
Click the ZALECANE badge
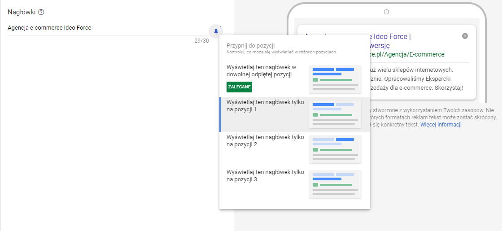pyautogui.click(x=239, y=87)
